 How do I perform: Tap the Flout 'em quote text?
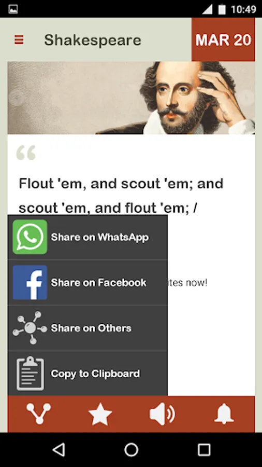pos(121,196)
